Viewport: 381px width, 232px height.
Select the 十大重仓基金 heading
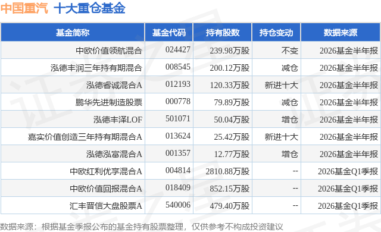(x=89, y=8)
